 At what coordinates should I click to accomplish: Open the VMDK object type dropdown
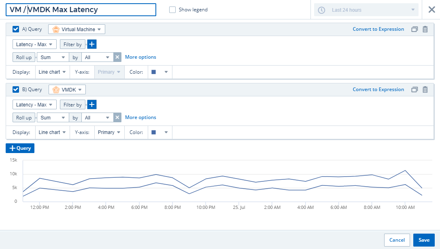[67, 89]
